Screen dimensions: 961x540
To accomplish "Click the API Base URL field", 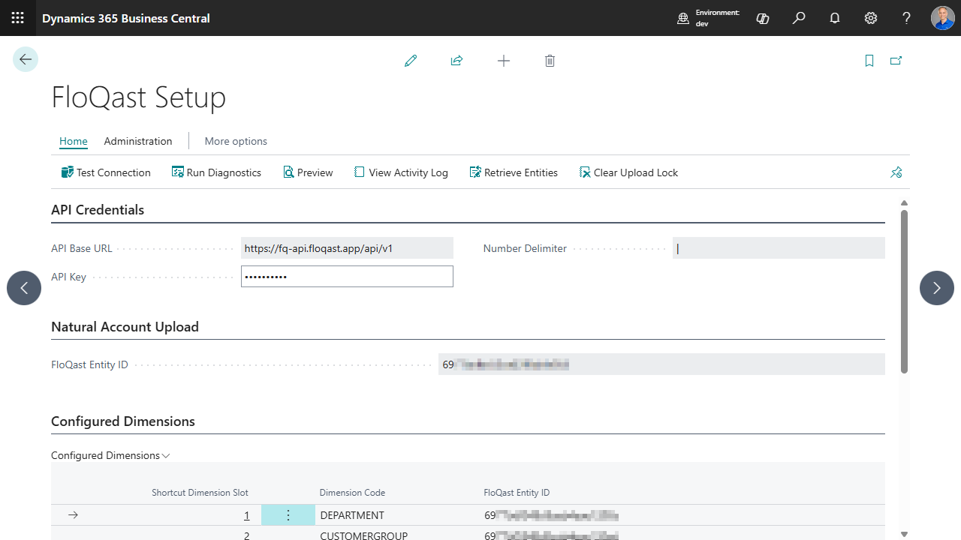I will pos(347,248).
